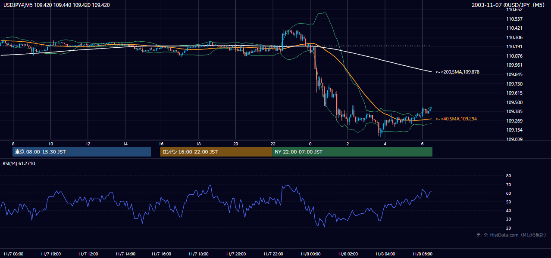
Task: Click RSI scale value 60
Action: (x=509, y=193)
